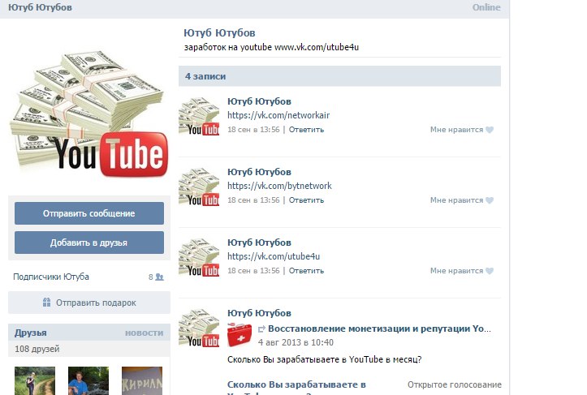Viewport: 587px width, 395px height.
Task: Click Ответить under the networkair post
Action: coord(306,130)
